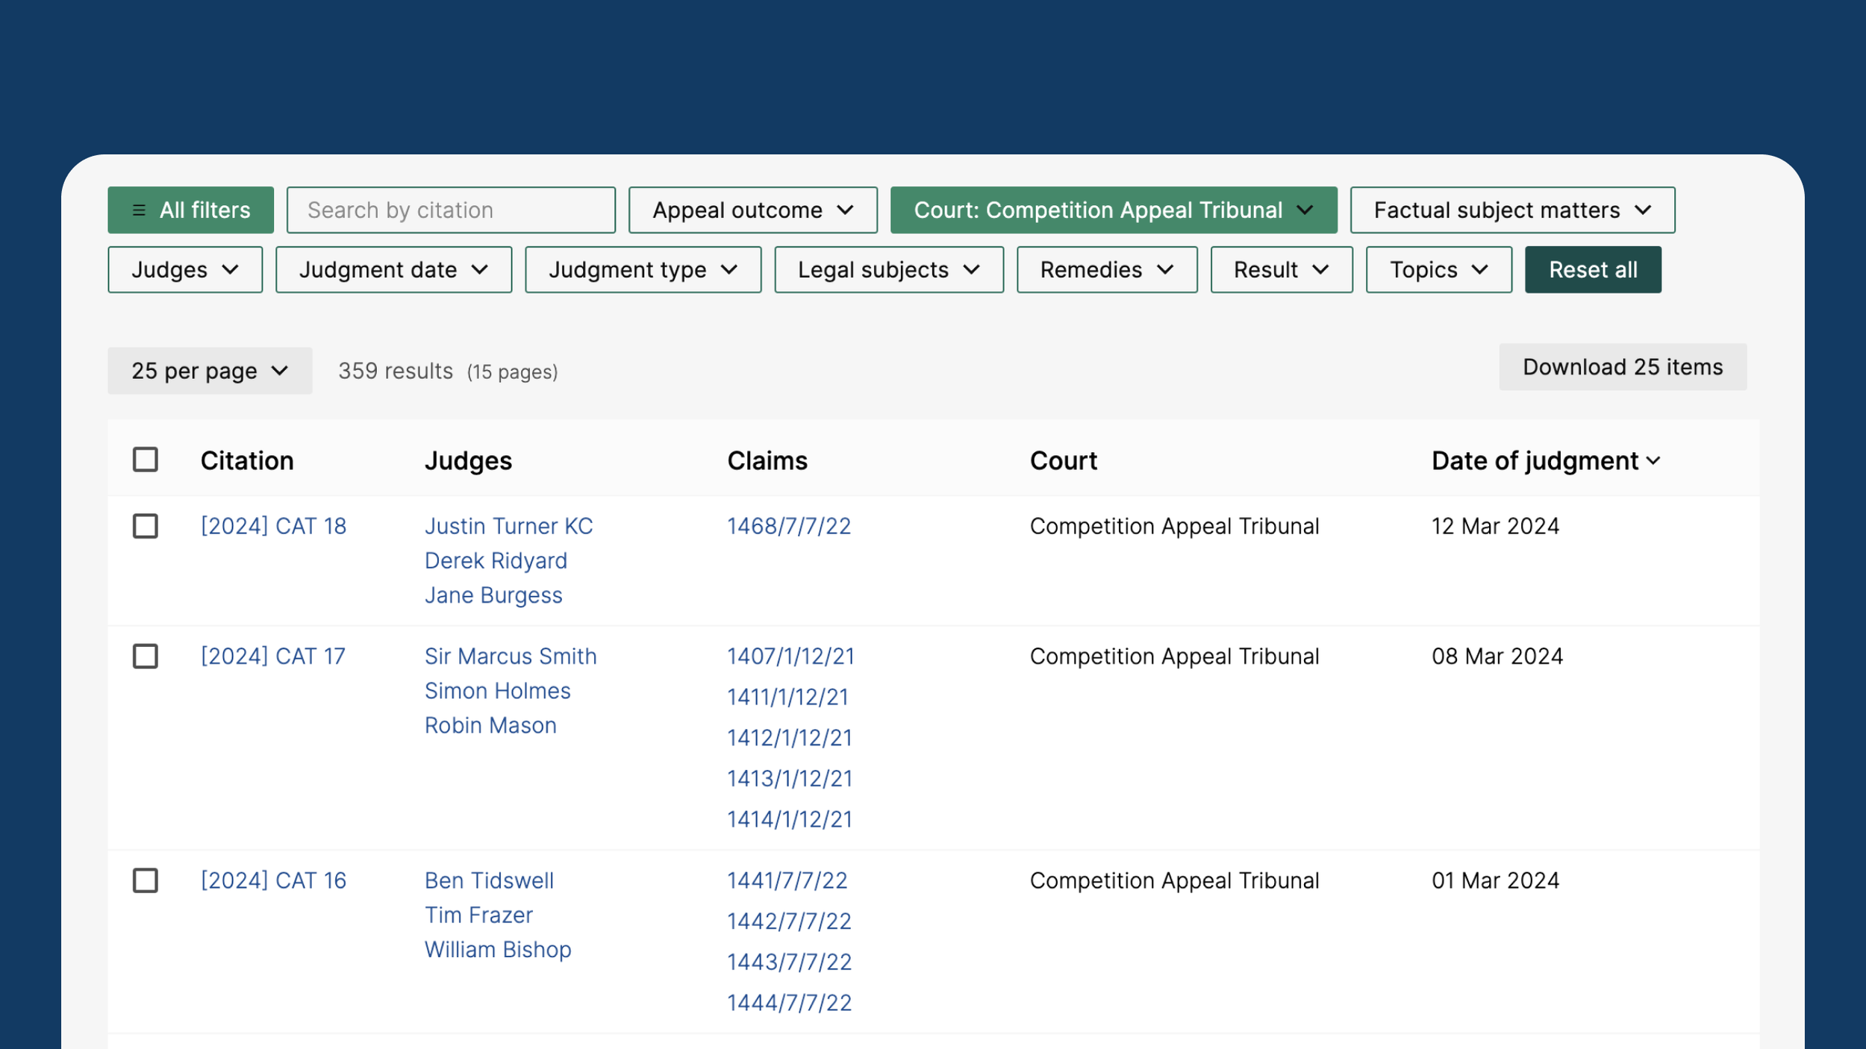Check the [2024] CAT 18 row checkbox
Viewport: 1866px width, 1049px height.
point(146,526)
